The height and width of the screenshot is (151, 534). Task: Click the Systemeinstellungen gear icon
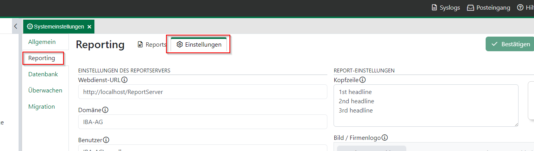pos(30,27)
